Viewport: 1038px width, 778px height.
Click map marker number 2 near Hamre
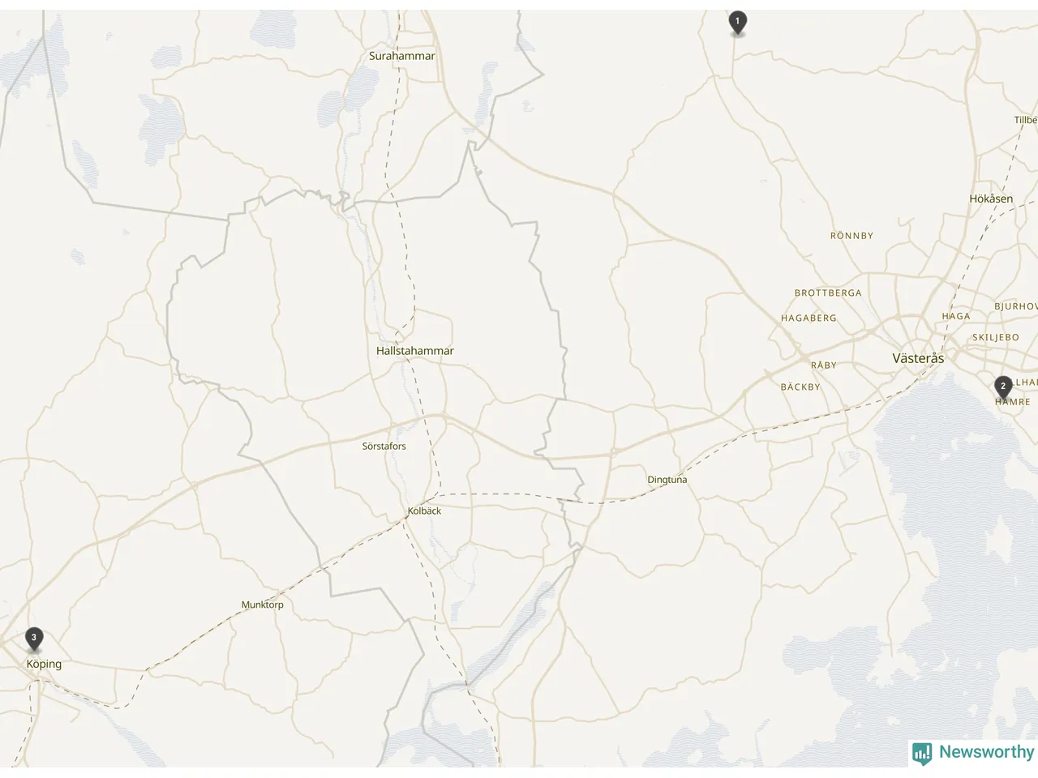(1003, 387)
